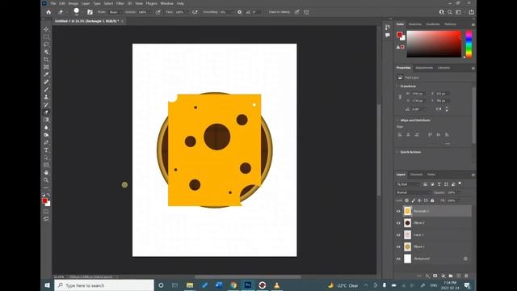Click the Type here to search box
The width and height of the screenshot is (517, 291).
pyautogui.click(x=104, y=285)
